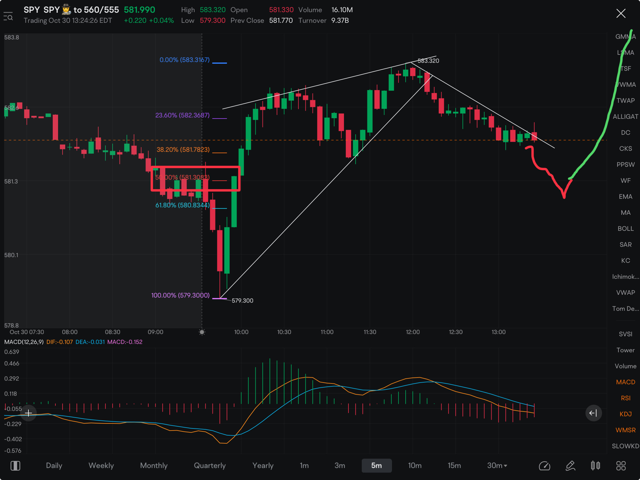The width and height of the screenshot is (640, 480).
Task: Select the SVSI sub-indicator
Action: (x=625, y=334)
